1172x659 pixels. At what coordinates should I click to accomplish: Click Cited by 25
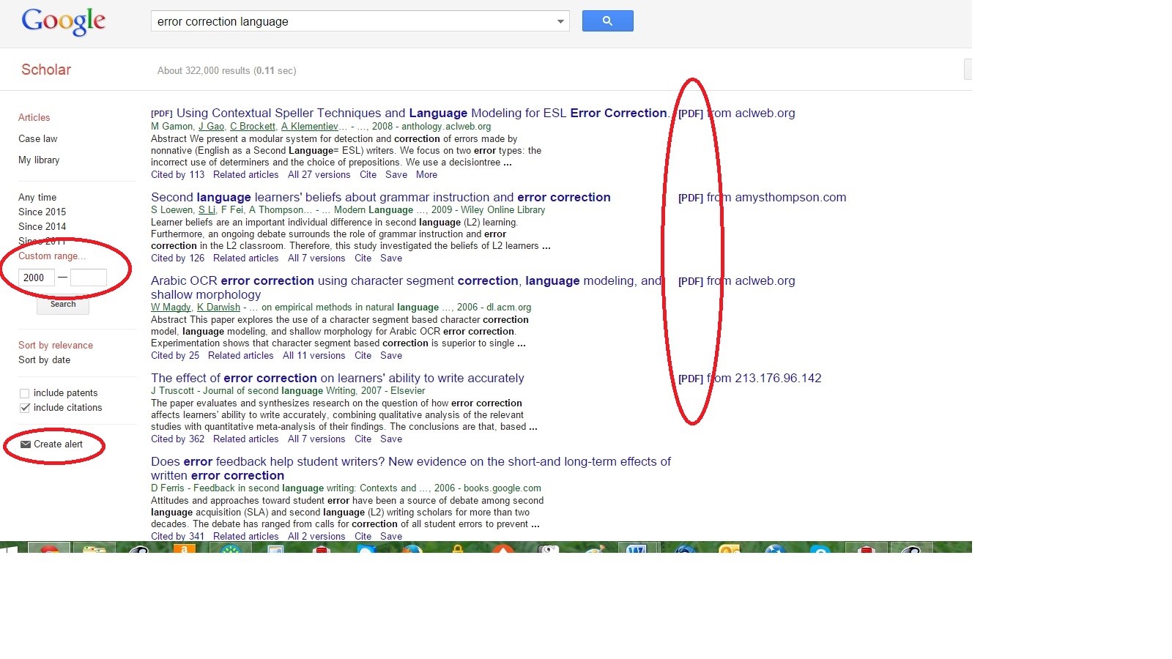coord(175,355)
